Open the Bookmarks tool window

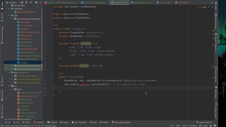[2, 95]
